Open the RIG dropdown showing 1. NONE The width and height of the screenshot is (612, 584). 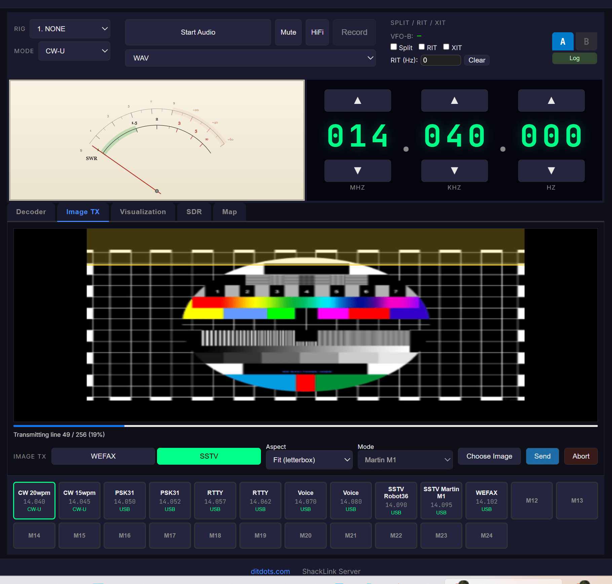[x=70, y=29]
